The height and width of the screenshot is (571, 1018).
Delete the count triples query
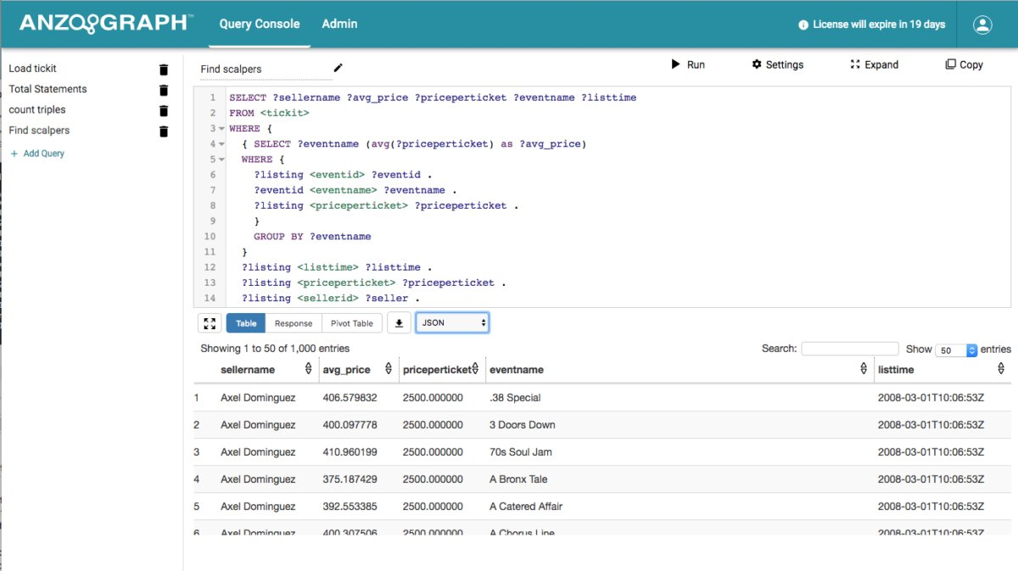(164, 110)
